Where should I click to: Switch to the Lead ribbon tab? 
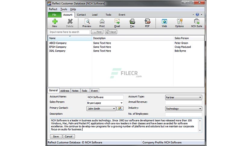95,15
